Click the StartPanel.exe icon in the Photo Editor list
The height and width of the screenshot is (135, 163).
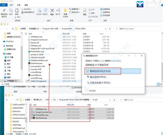coord(29,63)
